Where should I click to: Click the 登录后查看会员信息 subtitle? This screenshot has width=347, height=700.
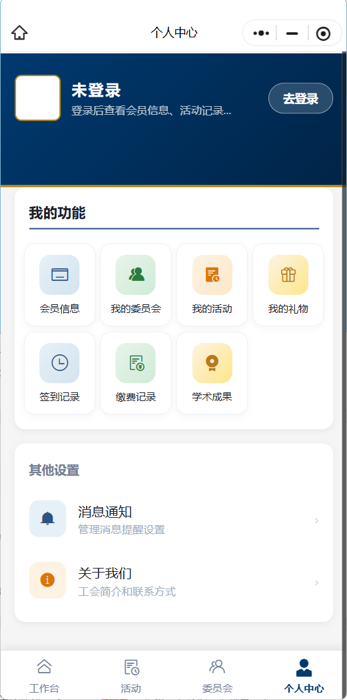pyautogui.click(x=151, y=111)
